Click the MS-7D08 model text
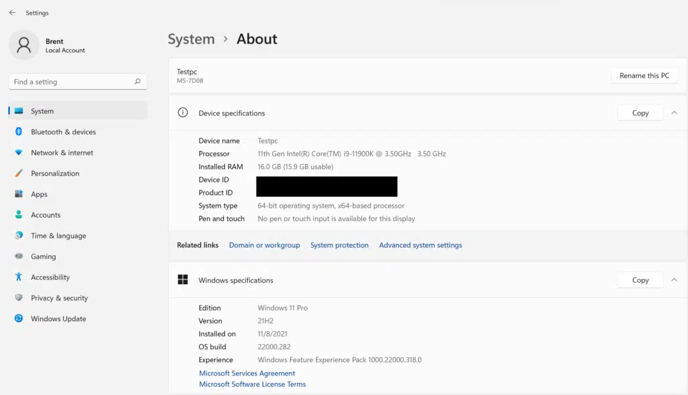 tap(190, 81)
